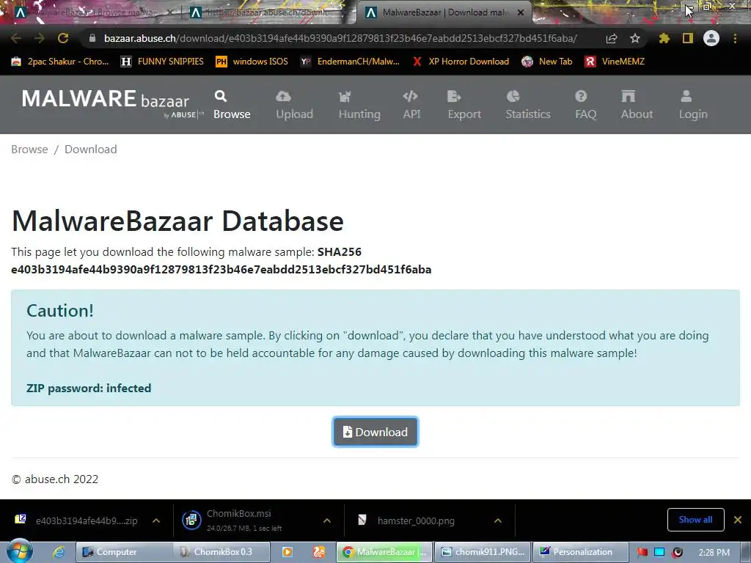The width and height of the screenshot is (751, 563).
Task: Open the windows ISOS bookmark
Action: (x=252, y=62)
